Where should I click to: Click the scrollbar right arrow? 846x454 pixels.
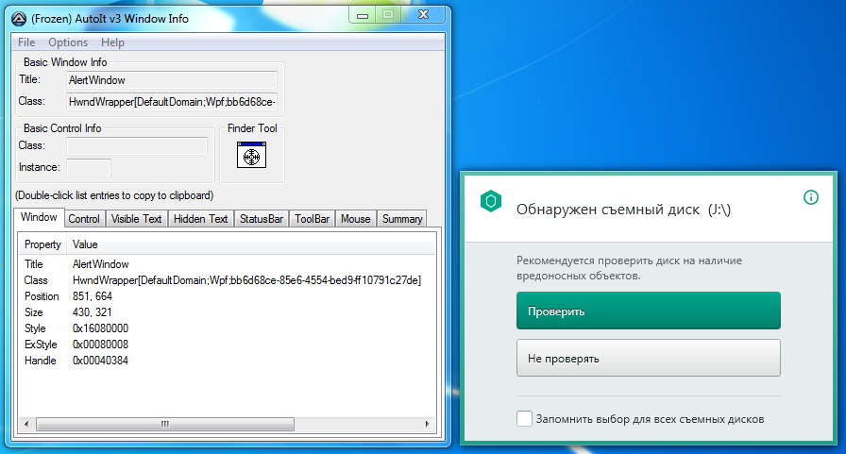(428, 424)
